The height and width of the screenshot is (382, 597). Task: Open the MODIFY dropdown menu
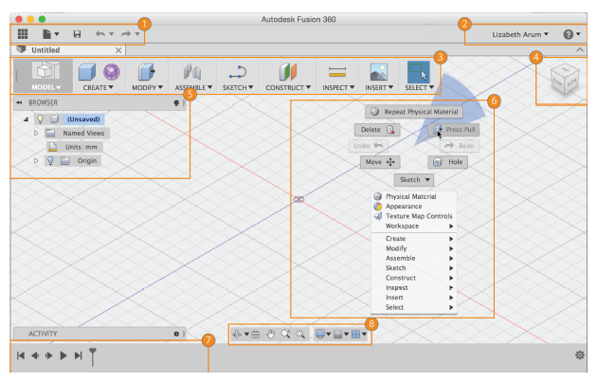147,87
